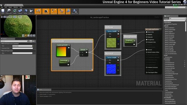Click the Multiply node output pin
Screen dimensions: 187x105
pos(86,52)
